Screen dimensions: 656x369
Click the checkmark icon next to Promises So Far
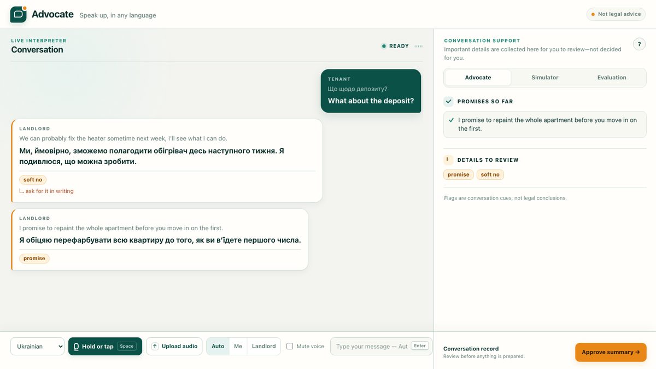tap(449, 101)
